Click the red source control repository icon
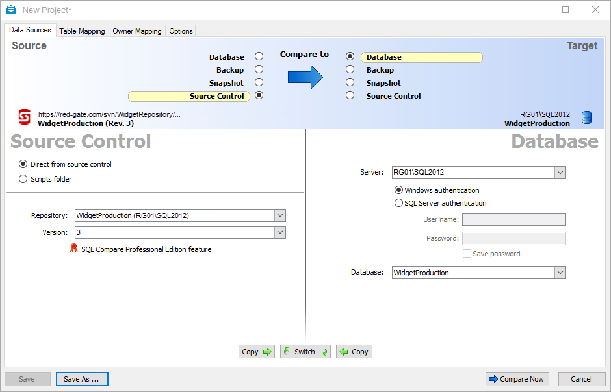Viewport: 611px width, 392px height. click(x=24, y=117)
